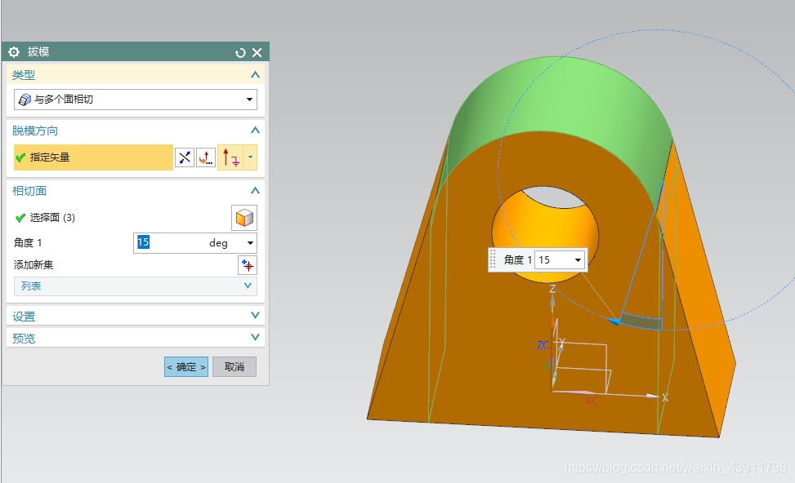Viewport: 795px width, 483px height.
Task: Open the 与多个面相切 type dropdown
Action: point(136,100)
